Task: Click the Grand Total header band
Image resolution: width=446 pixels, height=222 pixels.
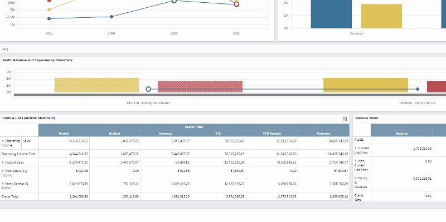Action: [193, 127]
